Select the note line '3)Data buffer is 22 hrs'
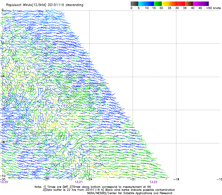222x195 pixels. click(x=109, y=190)
